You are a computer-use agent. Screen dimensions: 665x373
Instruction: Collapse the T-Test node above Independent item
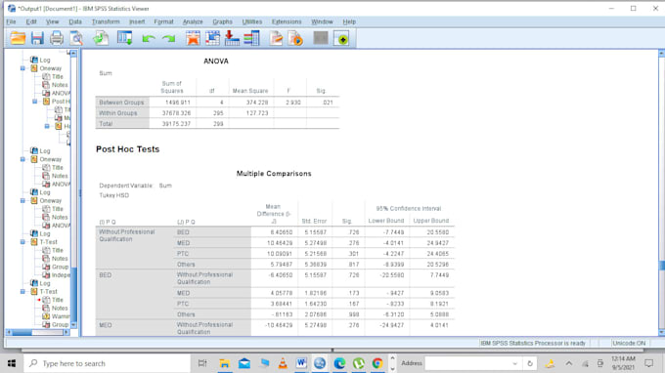coord(22,242)
